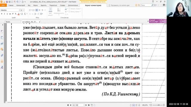Switch to the Справка ribbon tab

(x=62, y=5)
